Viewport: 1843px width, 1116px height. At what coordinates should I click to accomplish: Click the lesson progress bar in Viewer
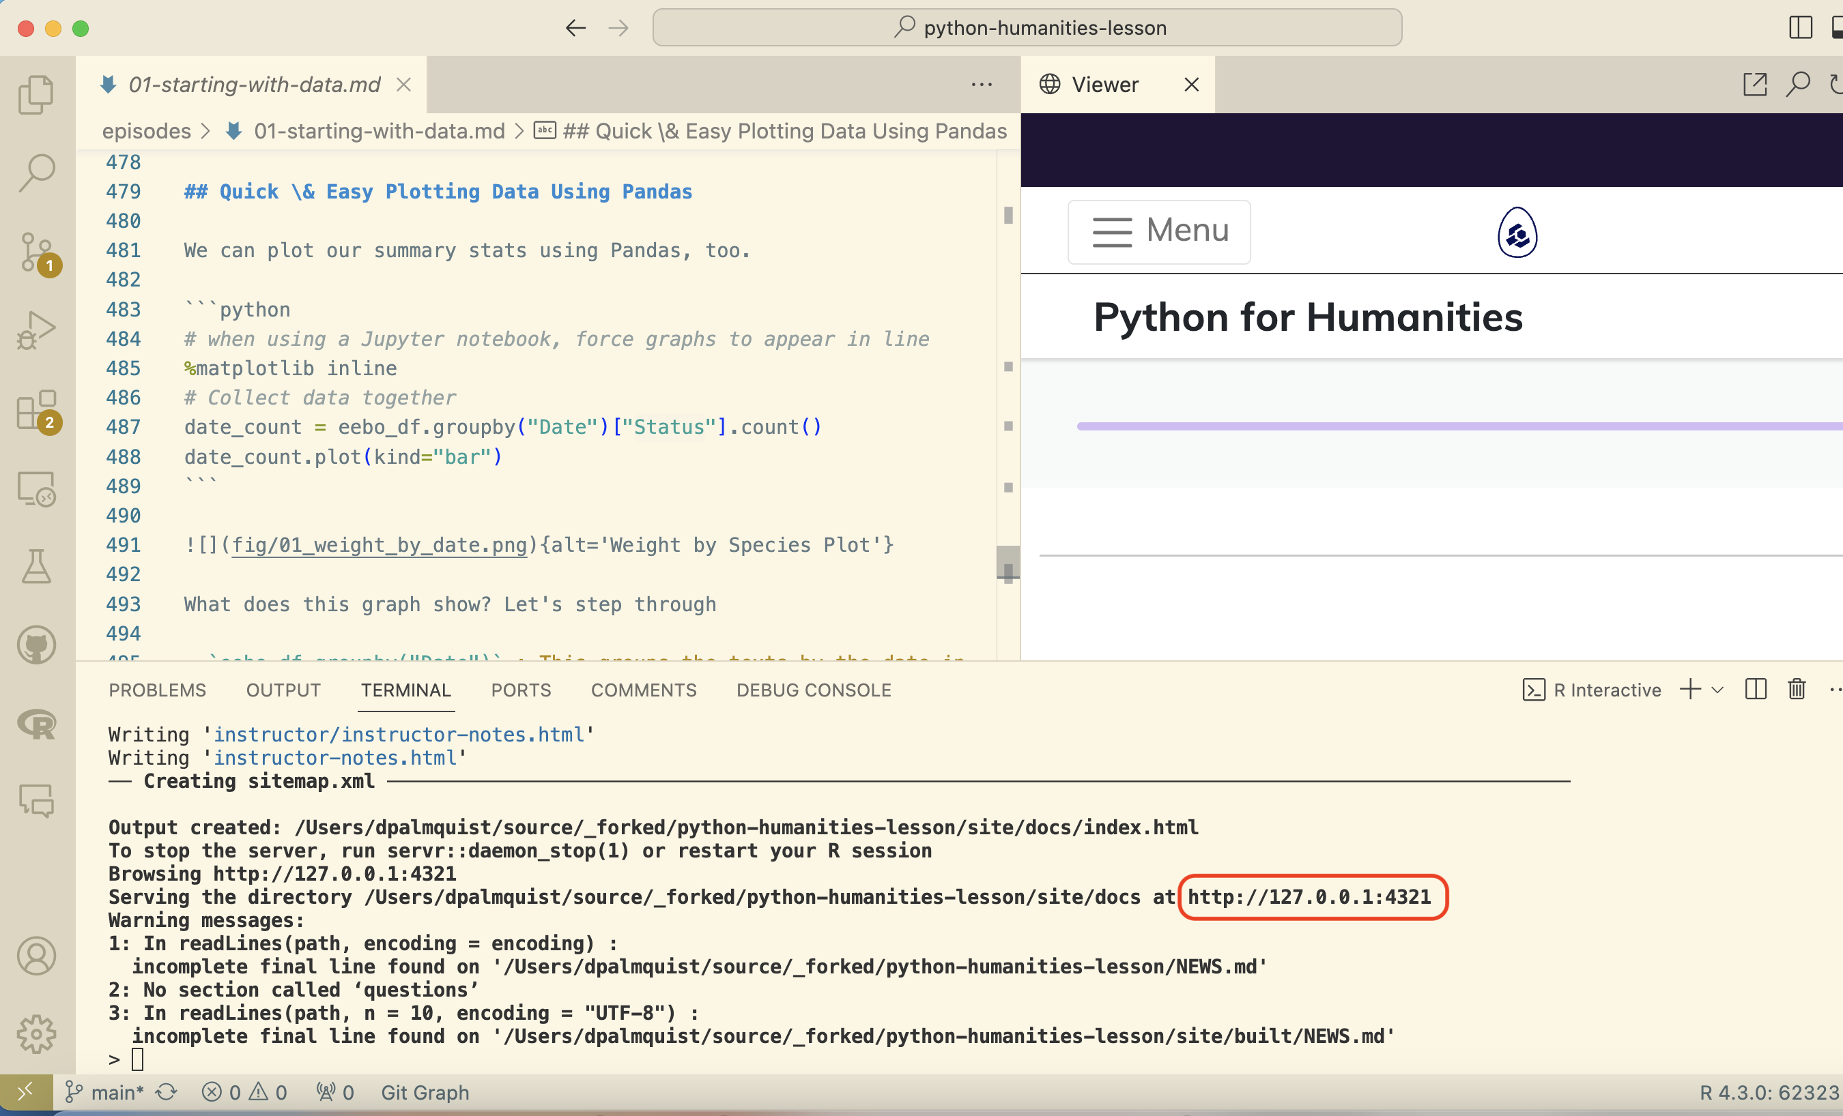[1459, 426]
